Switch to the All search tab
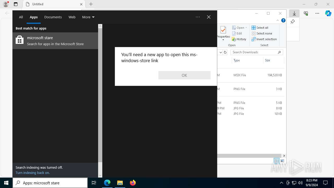This screenshot has width=334, height=188. click(x=21, y=17)
